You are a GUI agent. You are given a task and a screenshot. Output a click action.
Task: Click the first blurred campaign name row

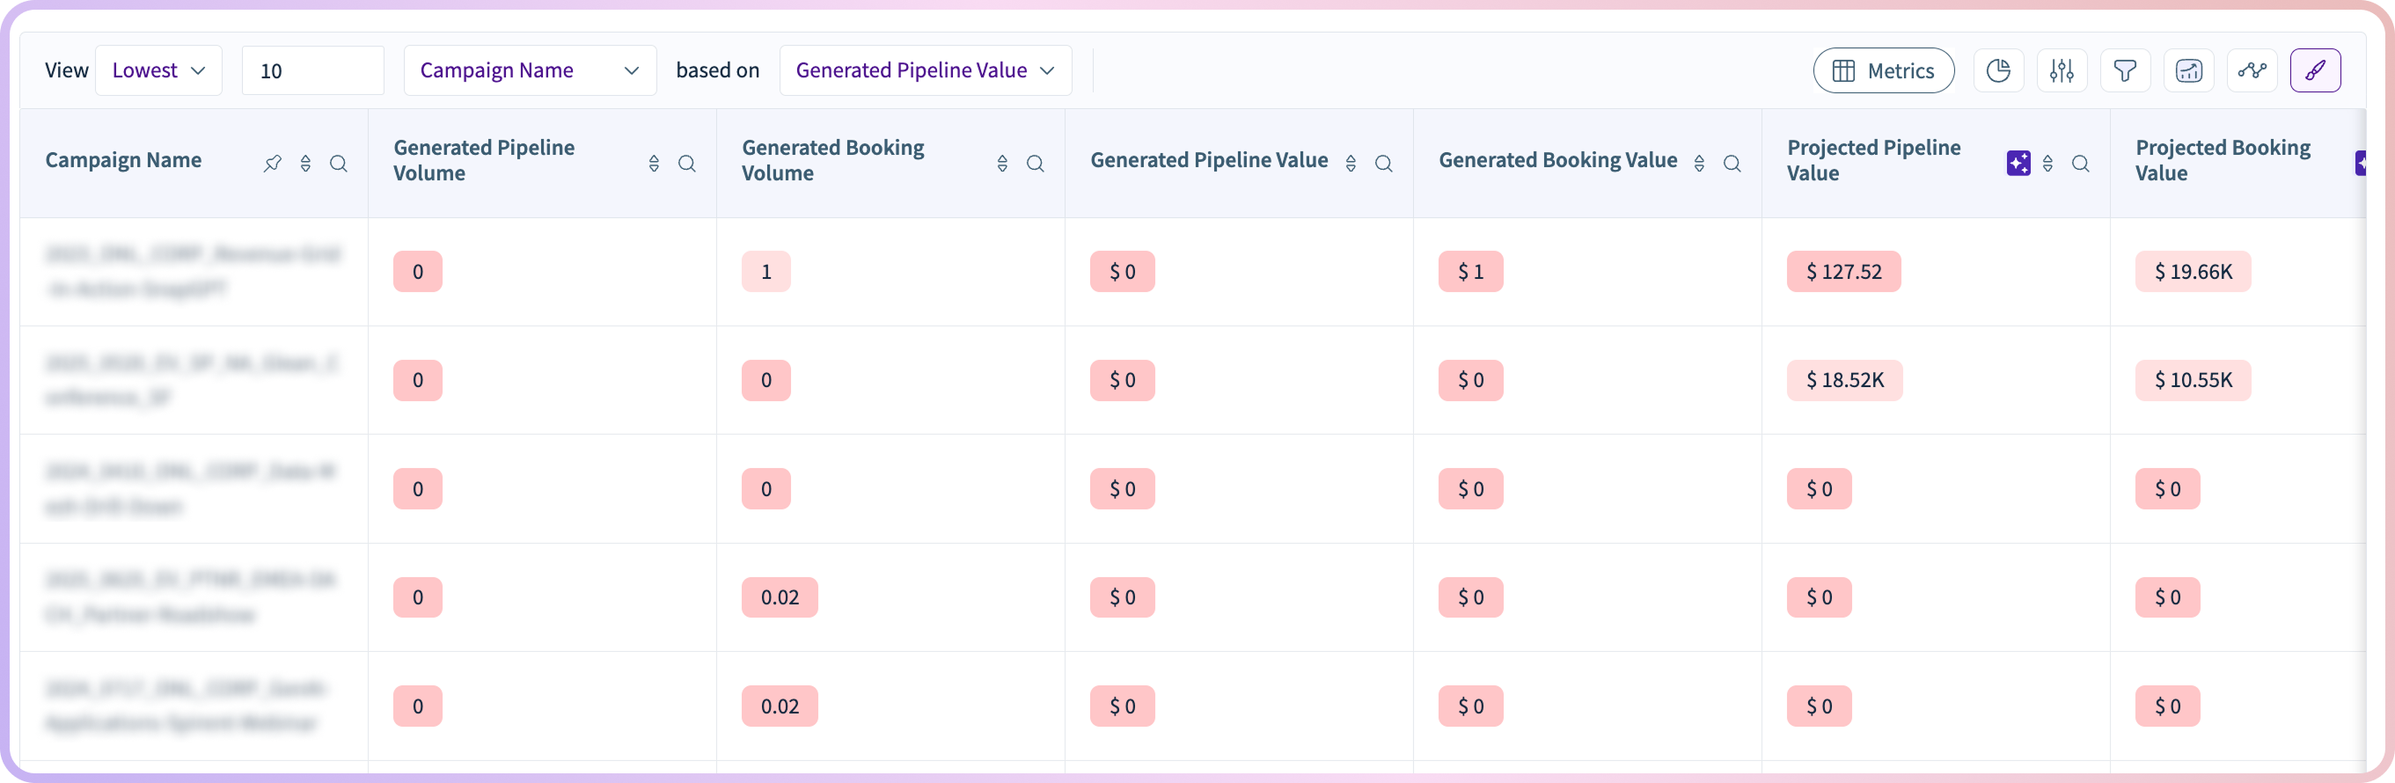(x=194, y=272)
